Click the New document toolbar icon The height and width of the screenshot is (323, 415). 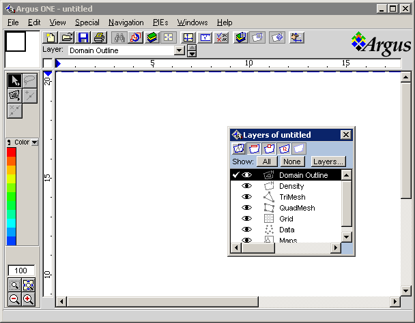(51, 37)
